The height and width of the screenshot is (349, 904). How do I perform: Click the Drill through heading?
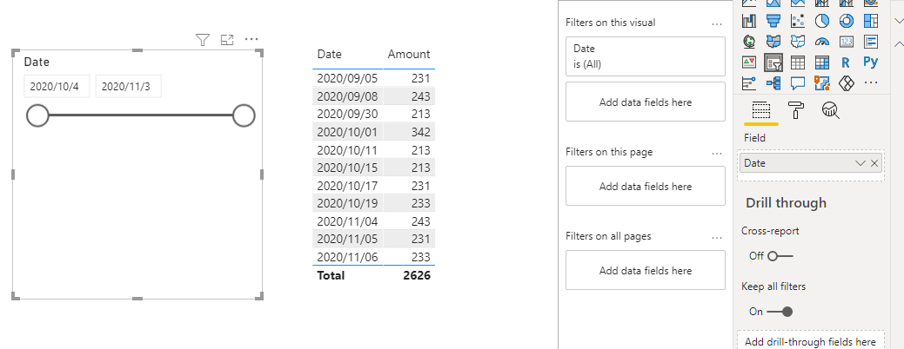click(x=786, y=203)
